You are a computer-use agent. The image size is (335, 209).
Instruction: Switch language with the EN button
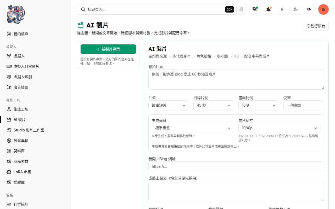(x=309, y=9)
